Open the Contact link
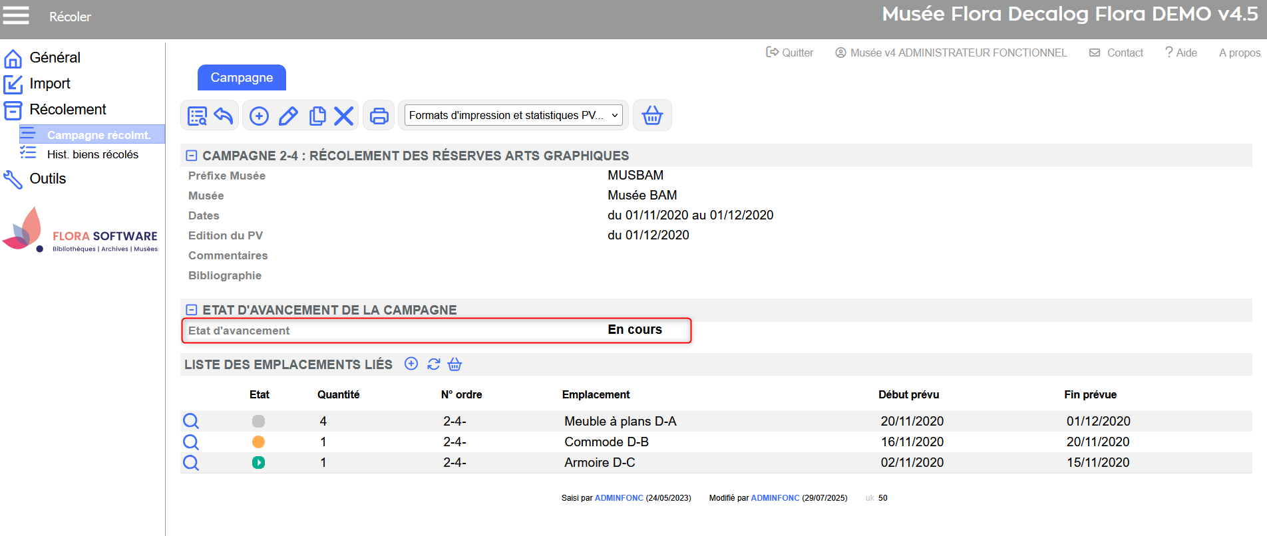Viewport: 1267px width, 536px height. (1117, 53)
